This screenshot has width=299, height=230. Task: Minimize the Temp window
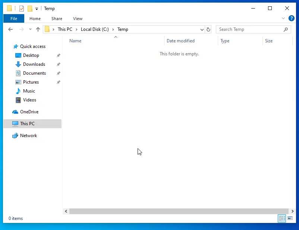(253, 9)
